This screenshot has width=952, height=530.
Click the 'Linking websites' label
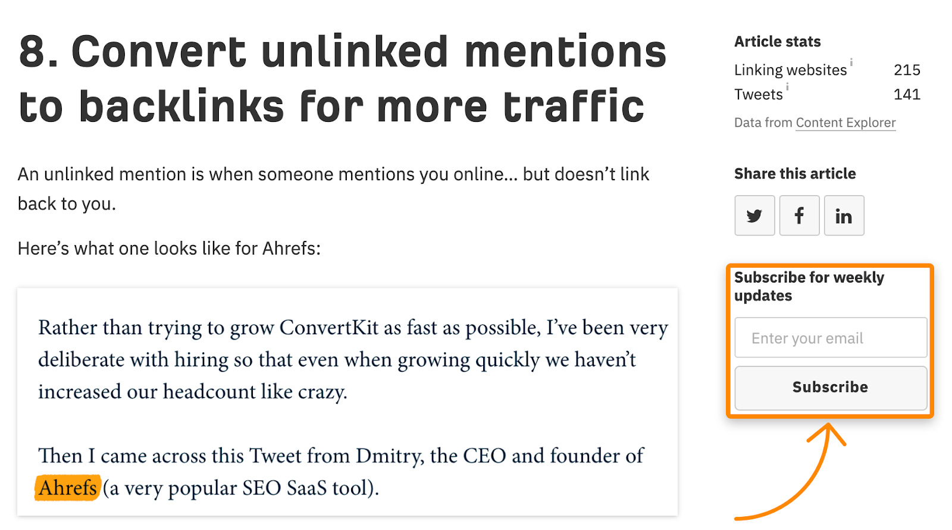[790, 70]
